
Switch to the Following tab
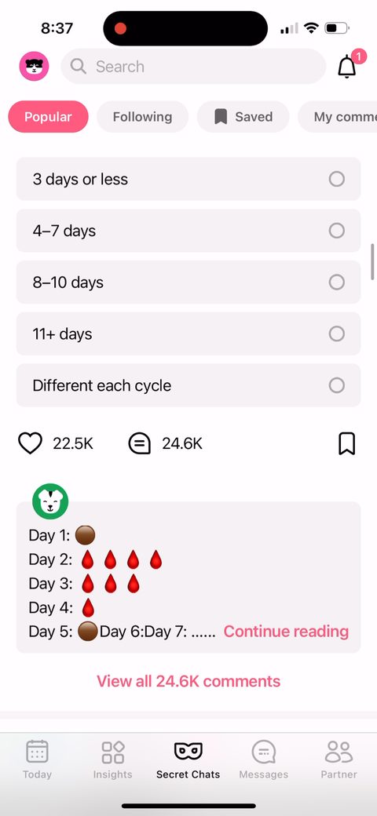click(142, 117)
